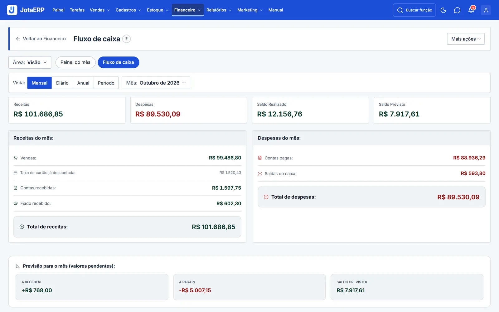Open the Área: Visão dropdown
The image size is (499, 312).
click(30, 62)
